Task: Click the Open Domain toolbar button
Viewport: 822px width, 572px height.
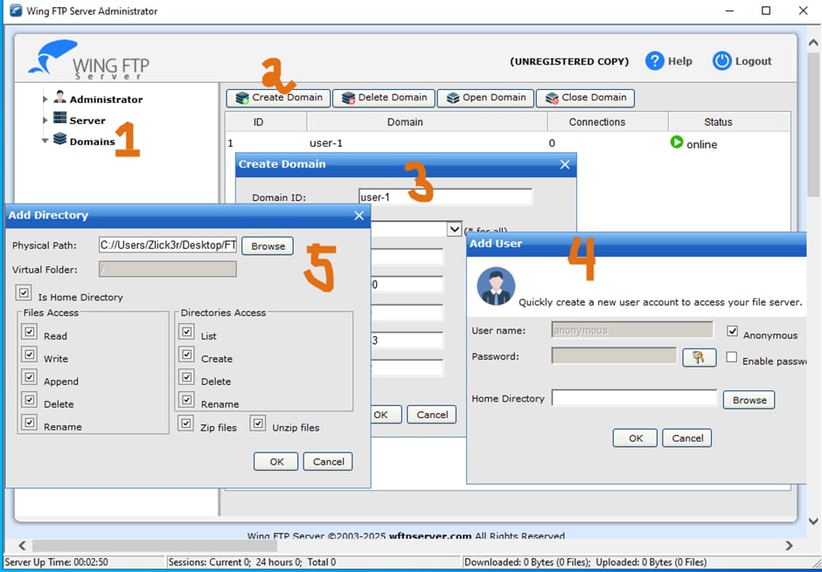Action: [485, 98]
